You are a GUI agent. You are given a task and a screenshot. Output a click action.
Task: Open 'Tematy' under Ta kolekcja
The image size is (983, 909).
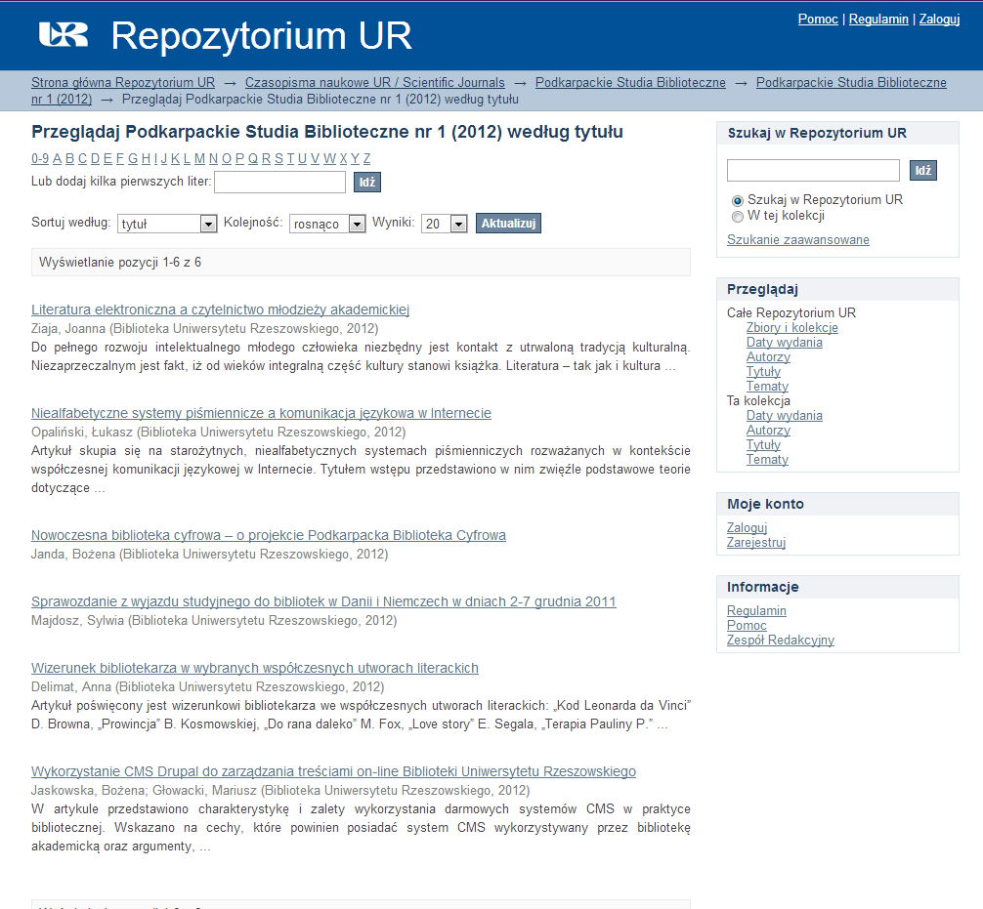767,460
